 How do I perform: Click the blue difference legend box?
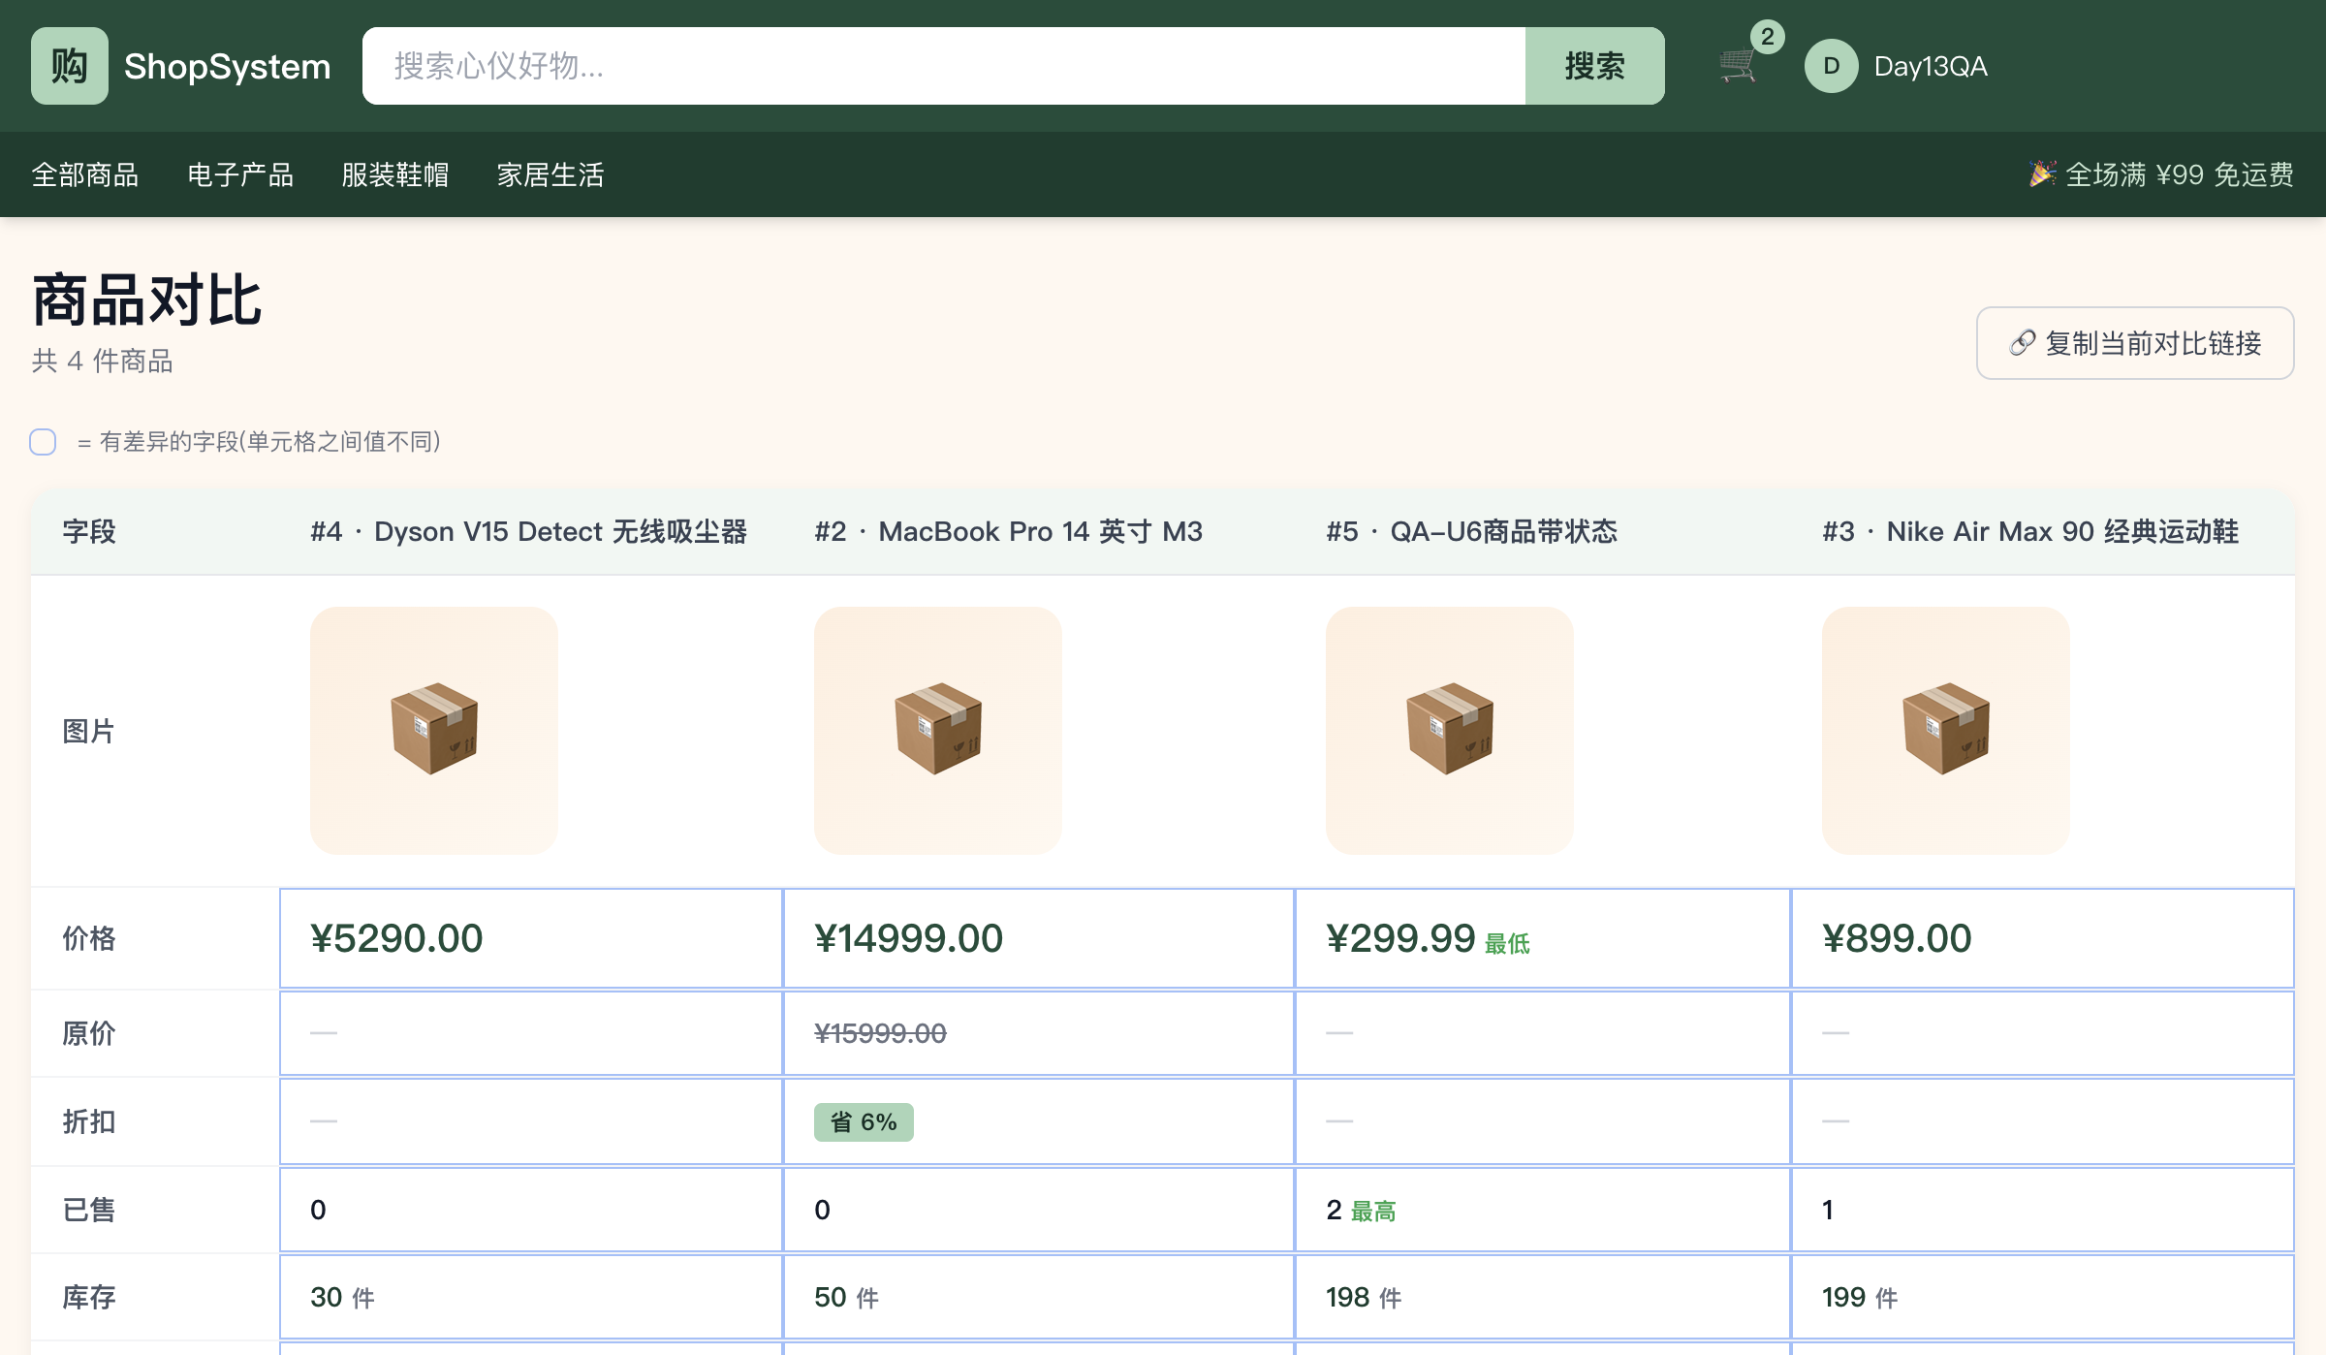43,442
